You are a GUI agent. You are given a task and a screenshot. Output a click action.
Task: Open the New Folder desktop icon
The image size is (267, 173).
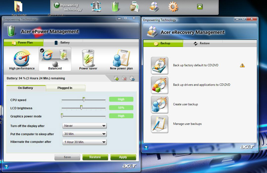[18, 8]
